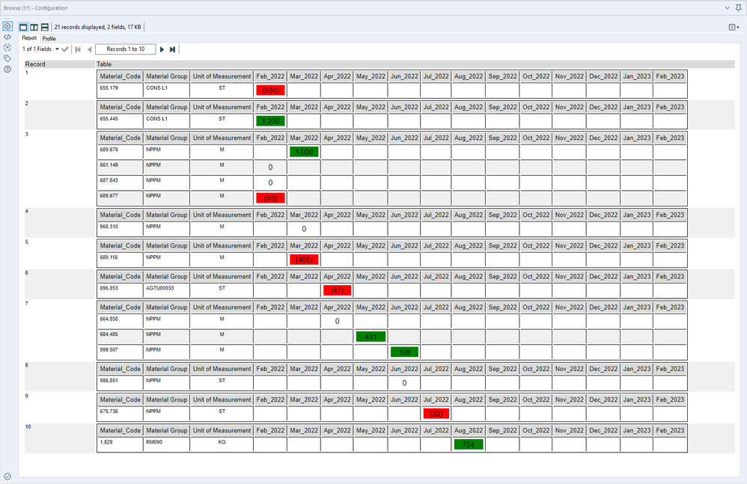The height and width of the screenshot is (484, 747).
Task: Click the apply fields checkmark icon
Action: coord(65,49)
